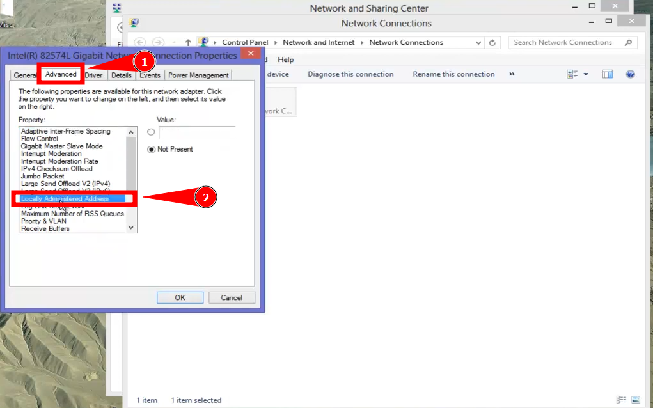Refresh the Network Connections view
The height and width of the screenshot is (408, 653).
[492, 42]
